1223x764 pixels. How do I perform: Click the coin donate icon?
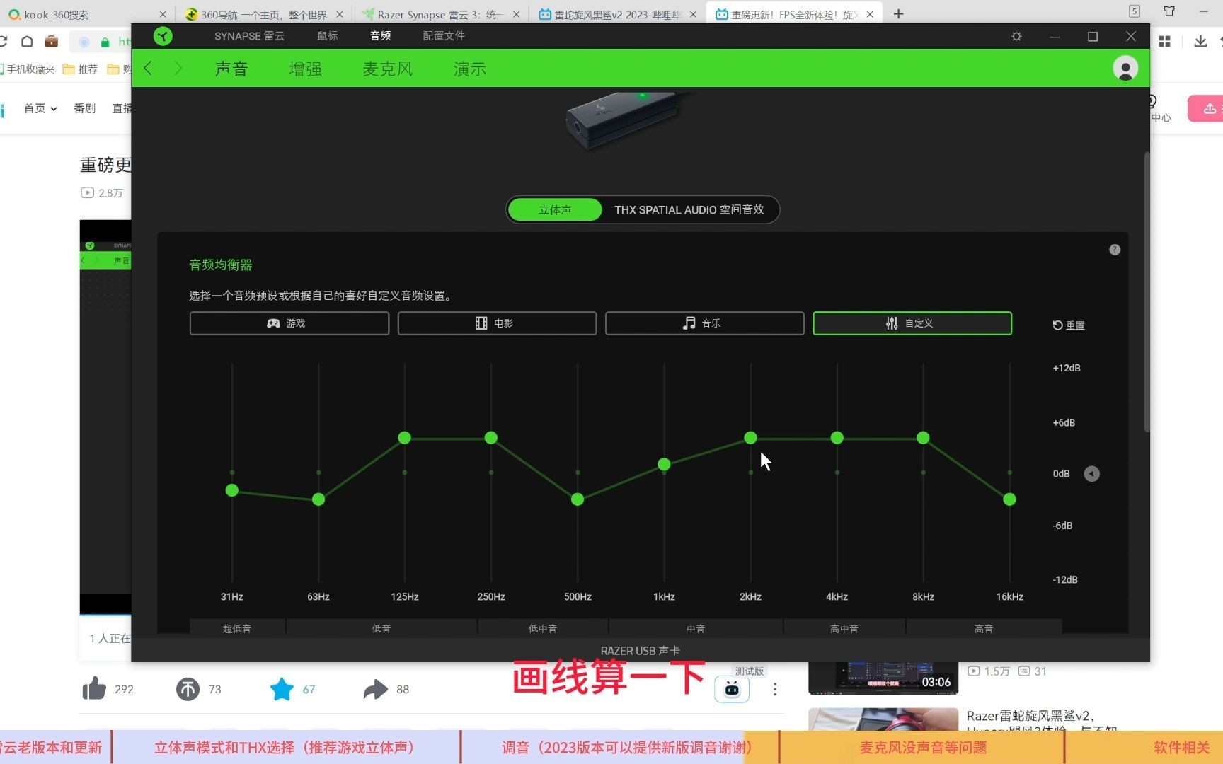click(x=188, y=689)
